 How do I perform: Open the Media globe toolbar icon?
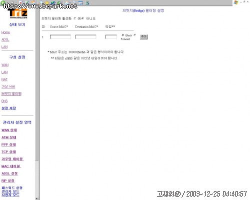[53, 3]
